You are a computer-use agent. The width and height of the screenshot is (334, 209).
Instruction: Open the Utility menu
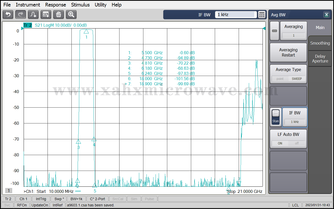(101, 5)
